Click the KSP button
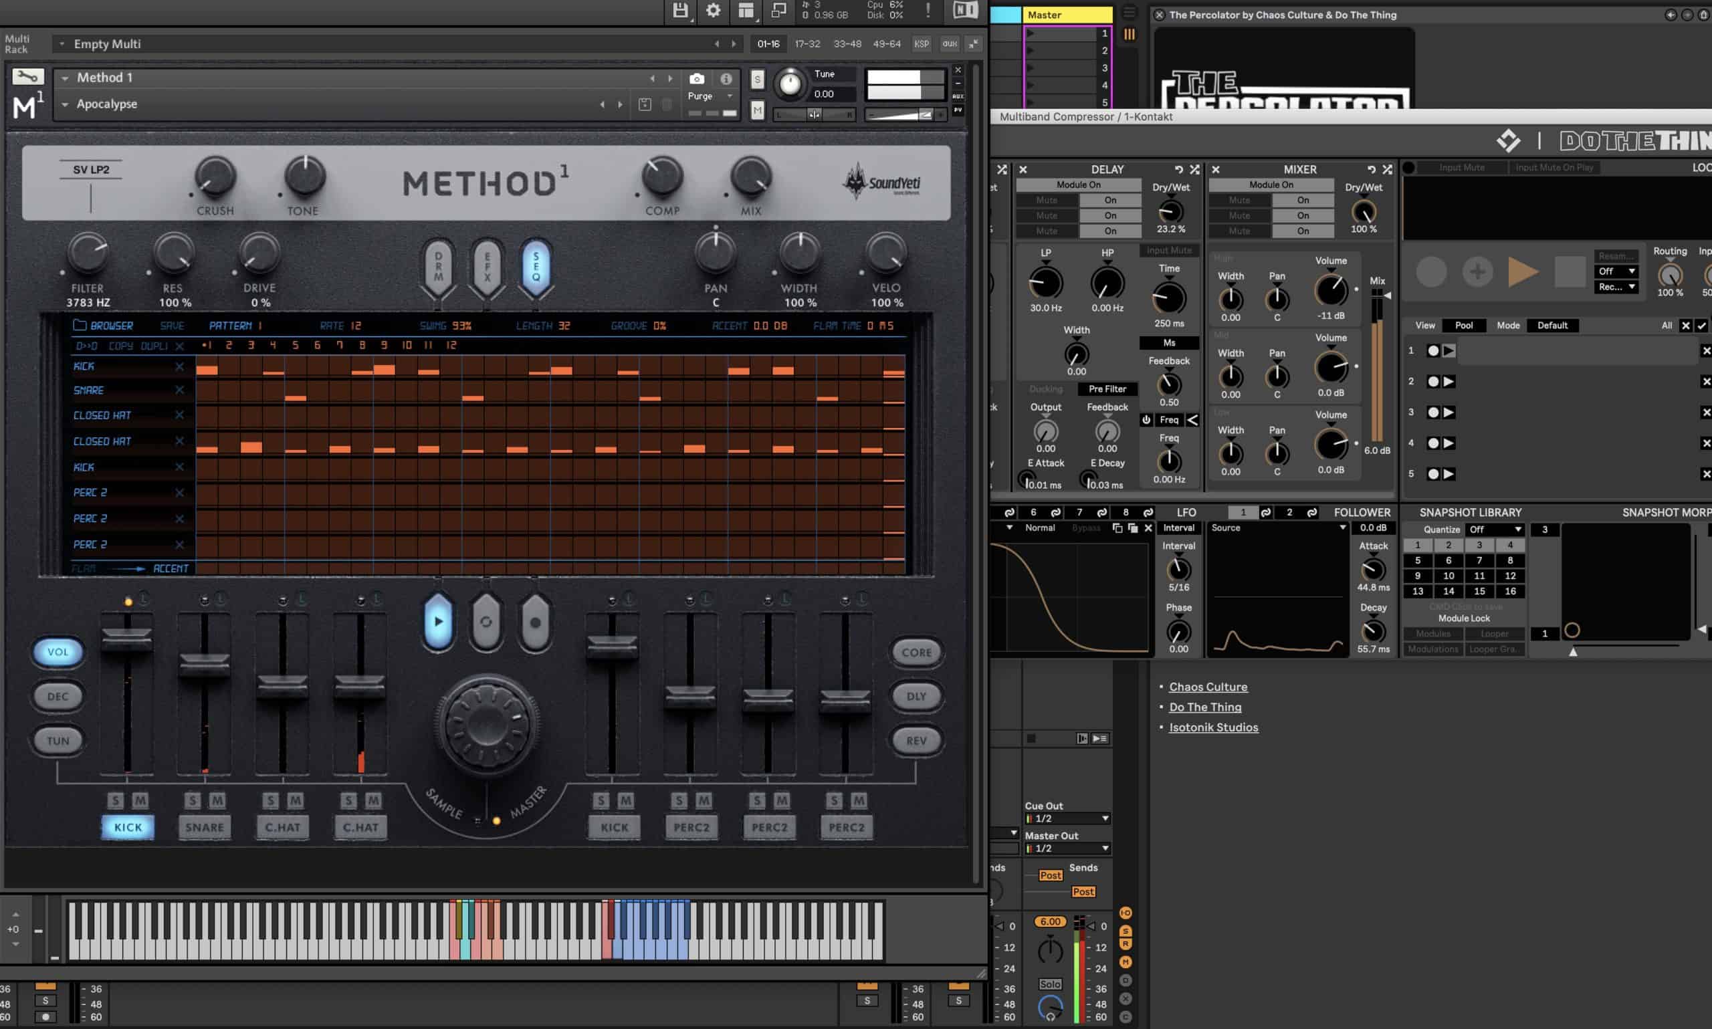1712x1029 pixels. (922, 43)
